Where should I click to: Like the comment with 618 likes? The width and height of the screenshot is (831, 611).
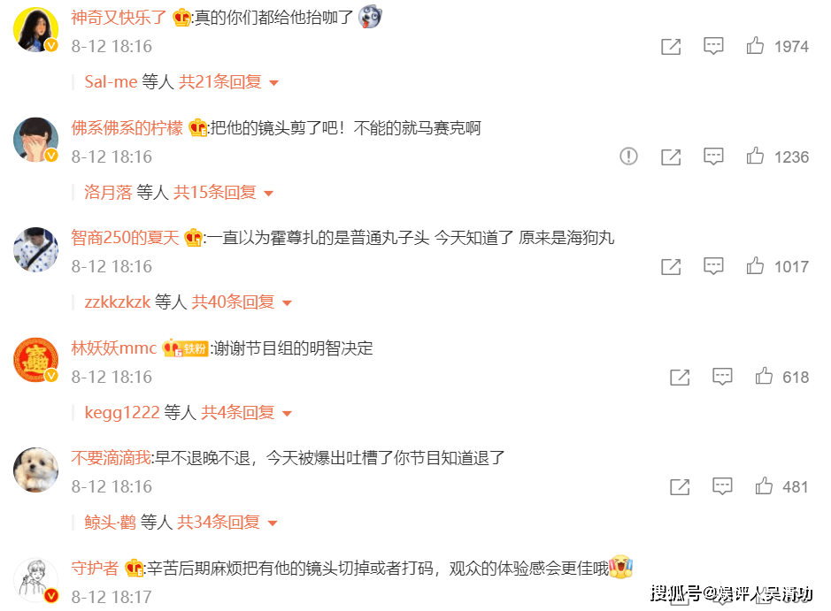(x=764, y=376)
